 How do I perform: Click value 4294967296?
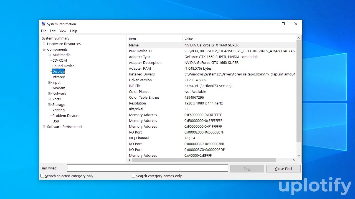194,97
